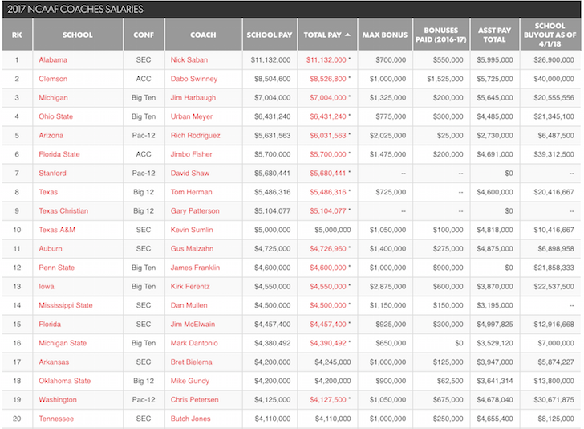This screenshot has height=429, width=584.
Task: Open the Mississippi State school link
Action: coord(66,305)
